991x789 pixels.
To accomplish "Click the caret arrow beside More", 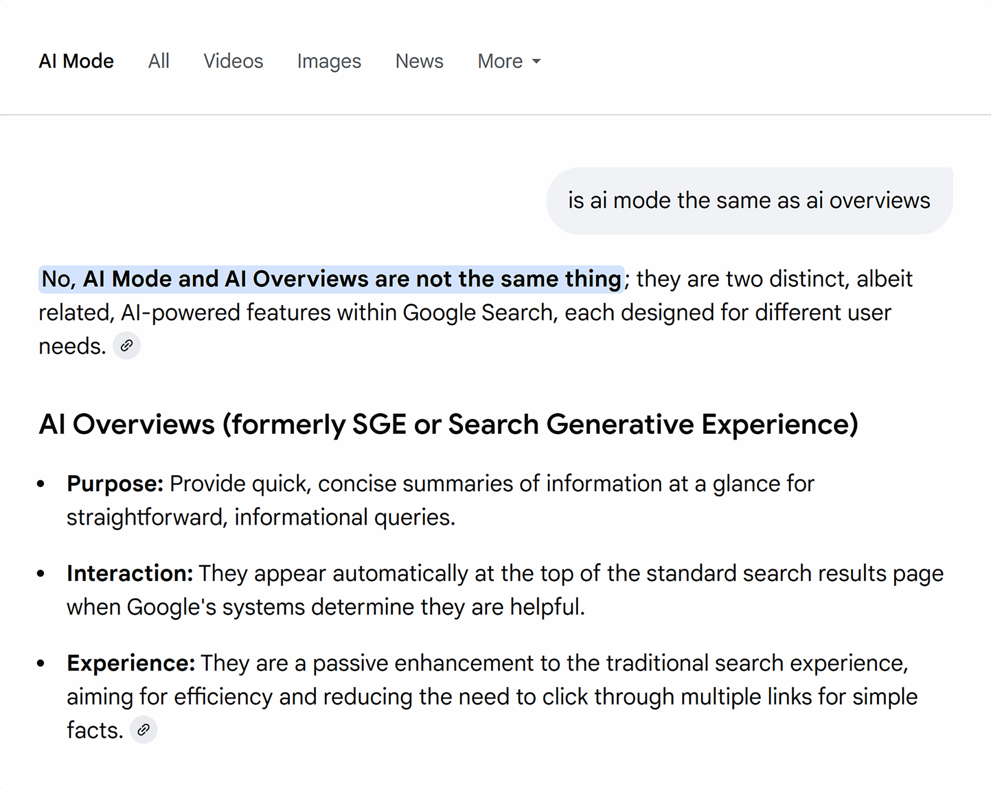I will click(536, 61).
